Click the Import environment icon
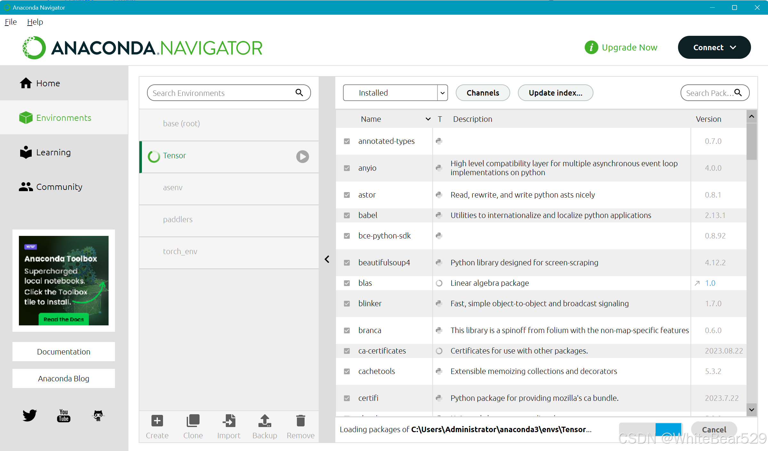 pos(229,421)
